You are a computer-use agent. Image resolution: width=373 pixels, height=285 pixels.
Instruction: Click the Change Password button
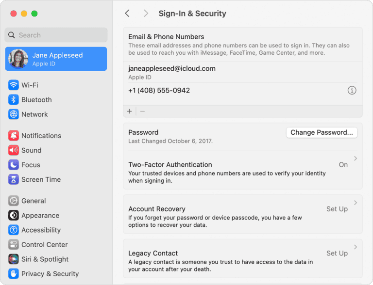(322, 132)
